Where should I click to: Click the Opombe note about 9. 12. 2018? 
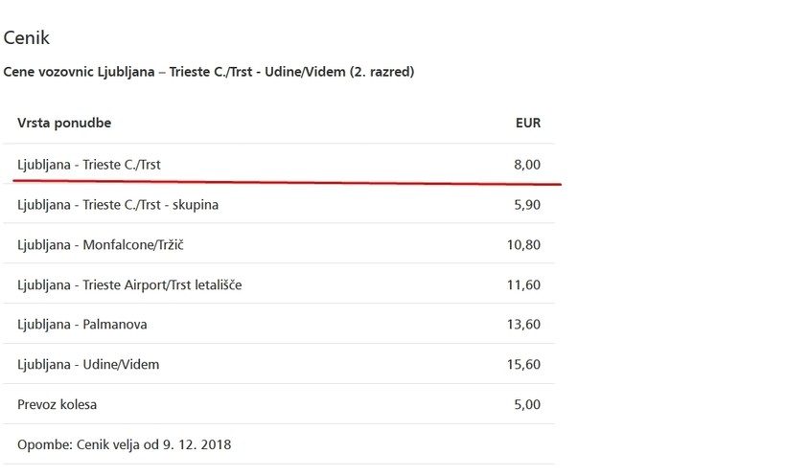pyautogui.click(x=125, y=445)
